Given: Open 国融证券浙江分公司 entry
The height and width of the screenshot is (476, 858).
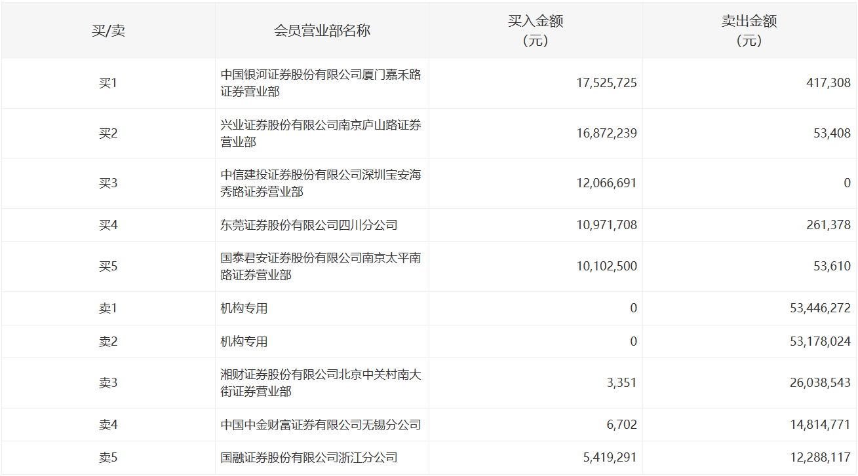Looking at the screenshot, I should click(309, 458).
